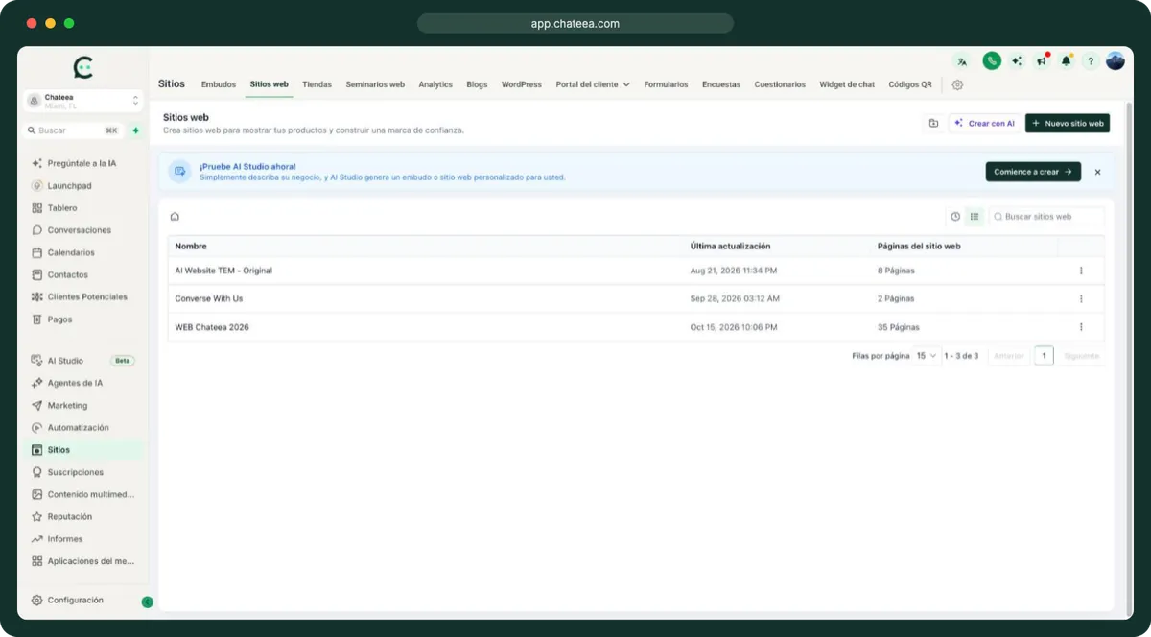Open Conversaciones in the sidebar
This screenshot has width=1151, height=637.
80,230
